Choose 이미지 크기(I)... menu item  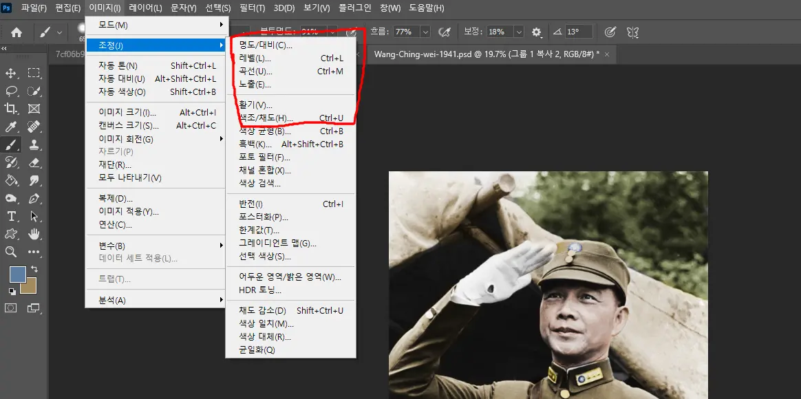pyautogui.click(x=156, y=112)
